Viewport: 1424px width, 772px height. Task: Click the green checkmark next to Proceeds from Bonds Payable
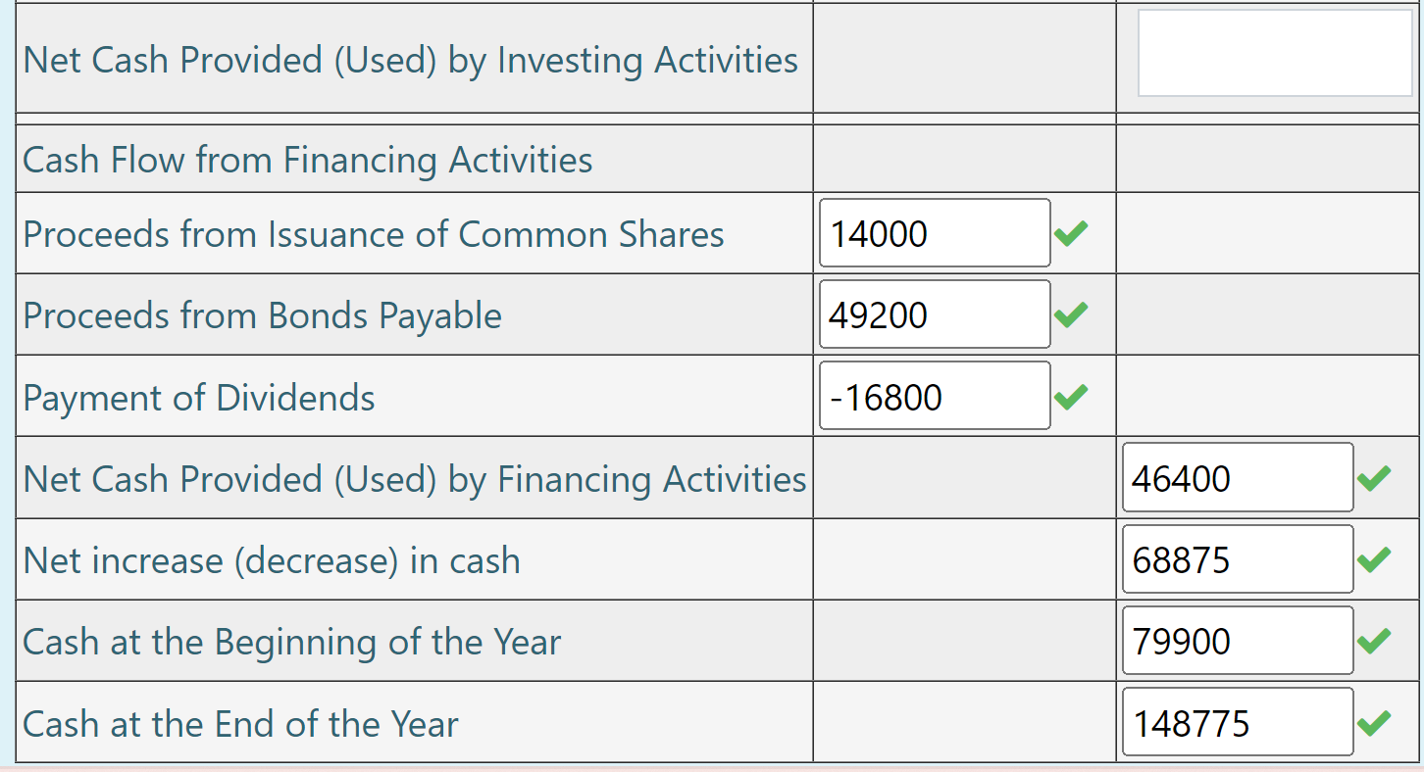pyautogui.click(x=1072, y=314)
